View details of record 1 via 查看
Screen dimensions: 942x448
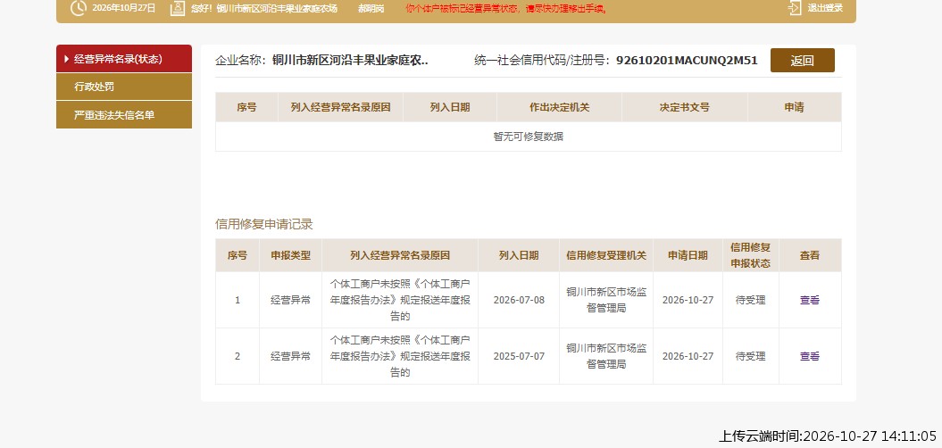click(809, 300)
